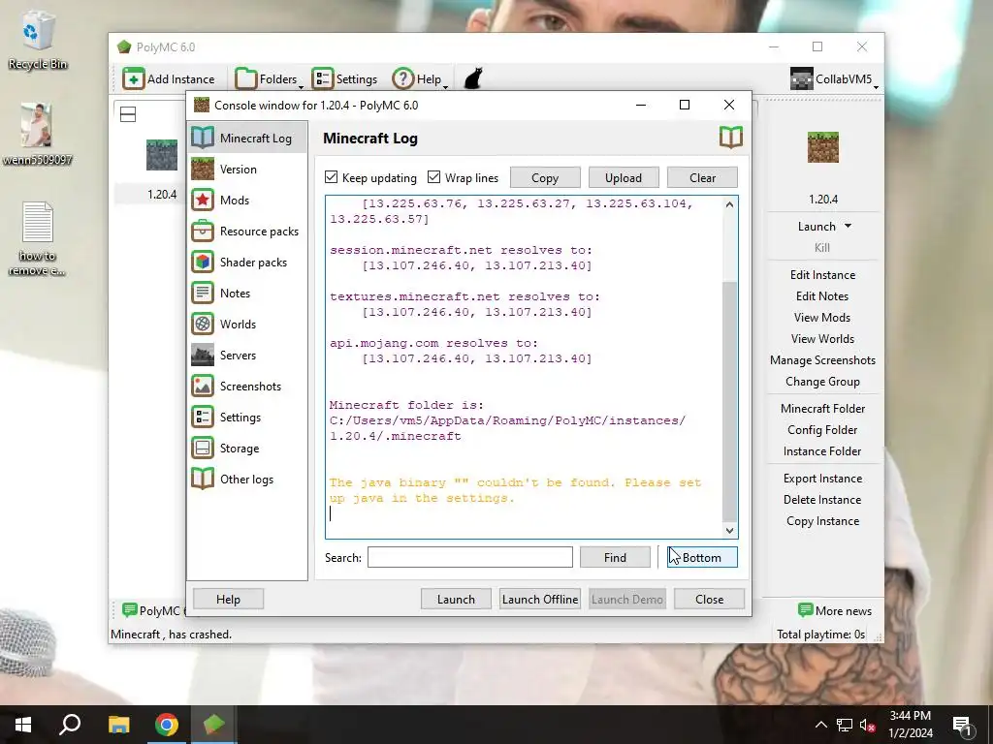
Task: Click Copy Instance in right panel
Action: [x=822, y=520]
